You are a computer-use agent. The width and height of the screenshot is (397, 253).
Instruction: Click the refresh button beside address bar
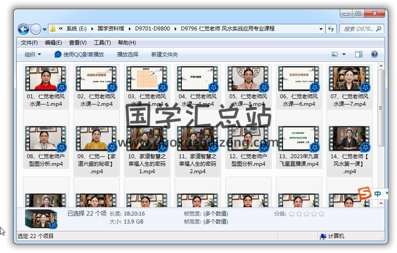pos(331,29)
